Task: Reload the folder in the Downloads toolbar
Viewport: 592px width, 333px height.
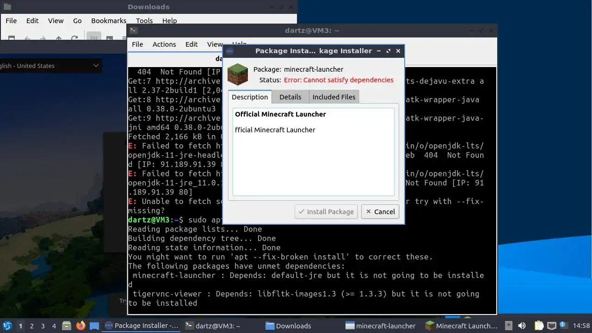Action: (x=74, y=38)
